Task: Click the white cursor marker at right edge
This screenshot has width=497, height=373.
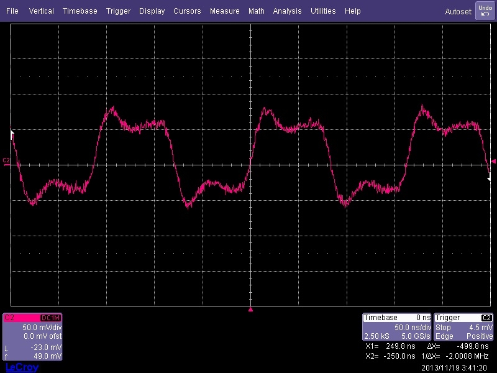Action: (489, 178)
